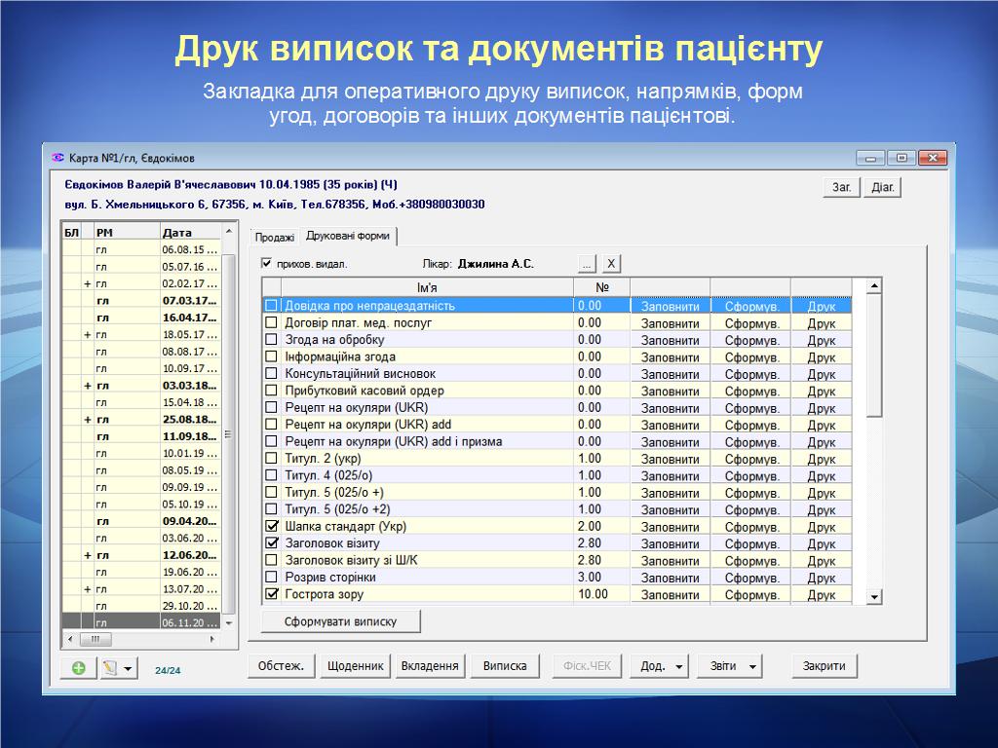Toggle the 'прихов. видал.' checkbox
998x748 pixels.
[267, 264]
